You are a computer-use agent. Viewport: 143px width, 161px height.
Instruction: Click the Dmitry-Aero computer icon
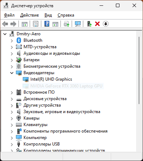coord(12,34)
